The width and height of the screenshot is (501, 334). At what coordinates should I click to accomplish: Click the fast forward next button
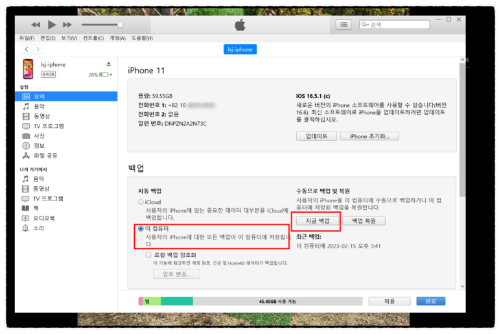tap(67, 25)
